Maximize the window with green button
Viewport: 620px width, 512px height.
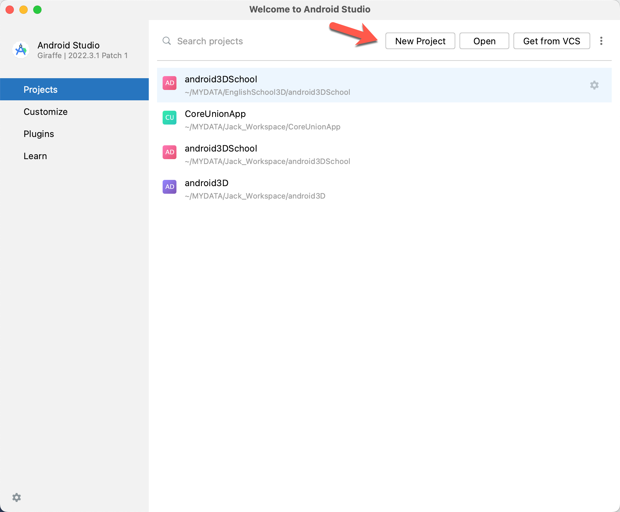pos(37,10)
